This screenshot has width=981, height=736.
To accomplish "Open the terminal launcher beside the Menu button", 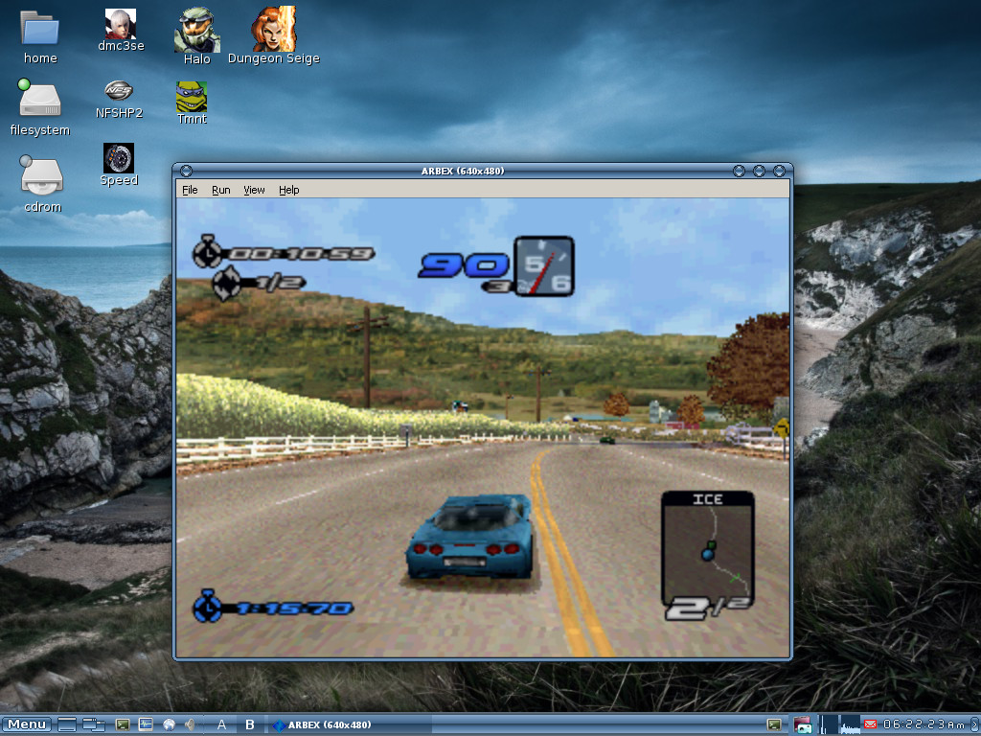I will [x=123, y=724].
